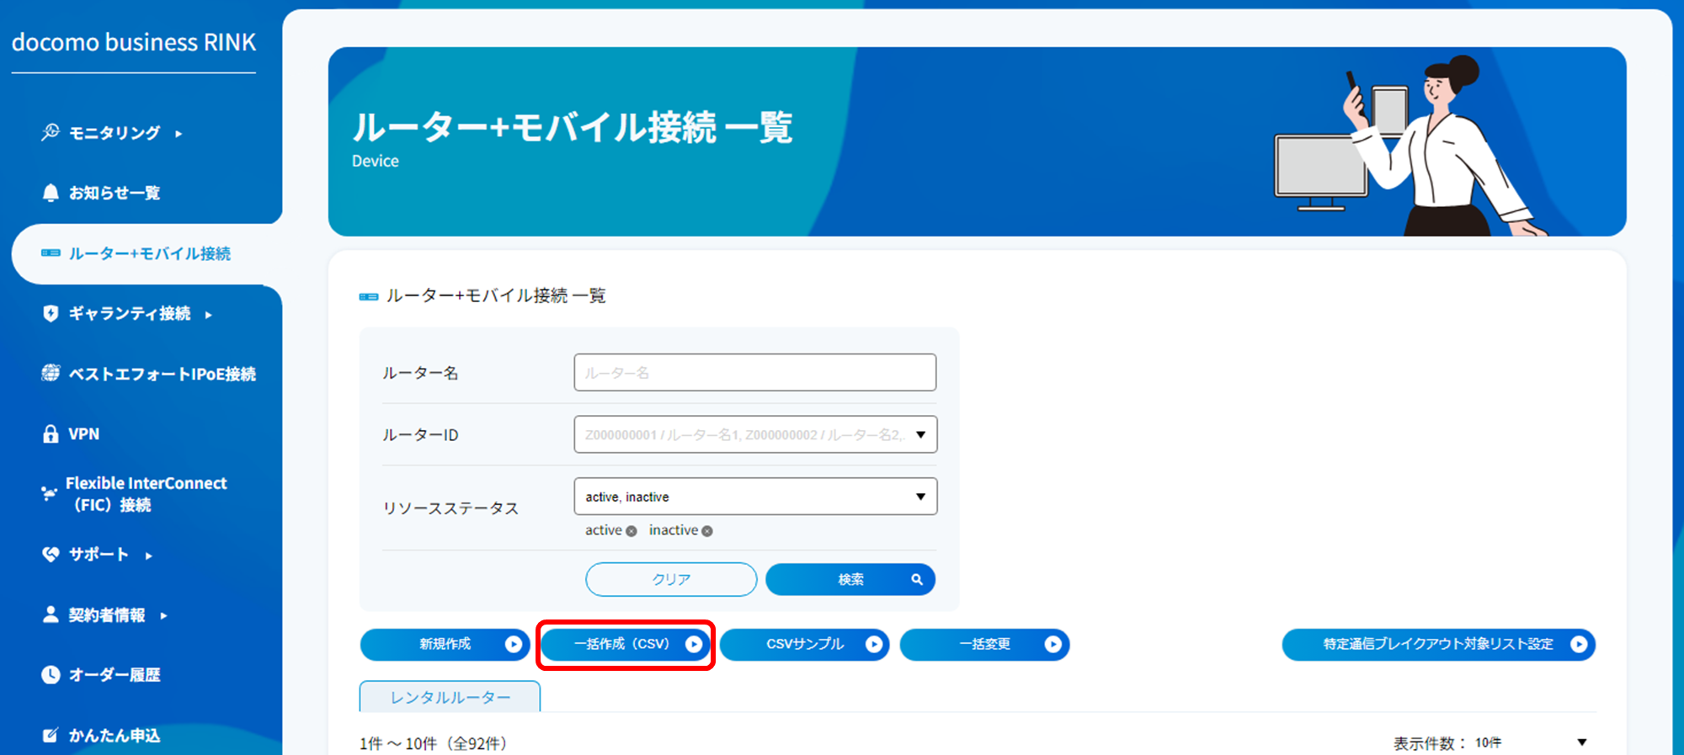Viewport: 1684px width, 755px height.
Task: Focus the ルーター名 text field
Action: pos(755,372)
